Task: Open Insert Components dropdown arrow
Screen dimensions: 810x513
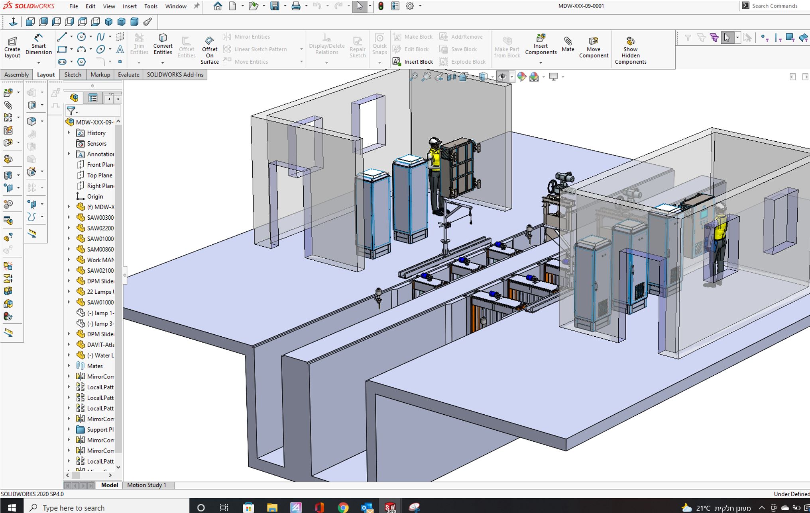Action: pos(541,62)
